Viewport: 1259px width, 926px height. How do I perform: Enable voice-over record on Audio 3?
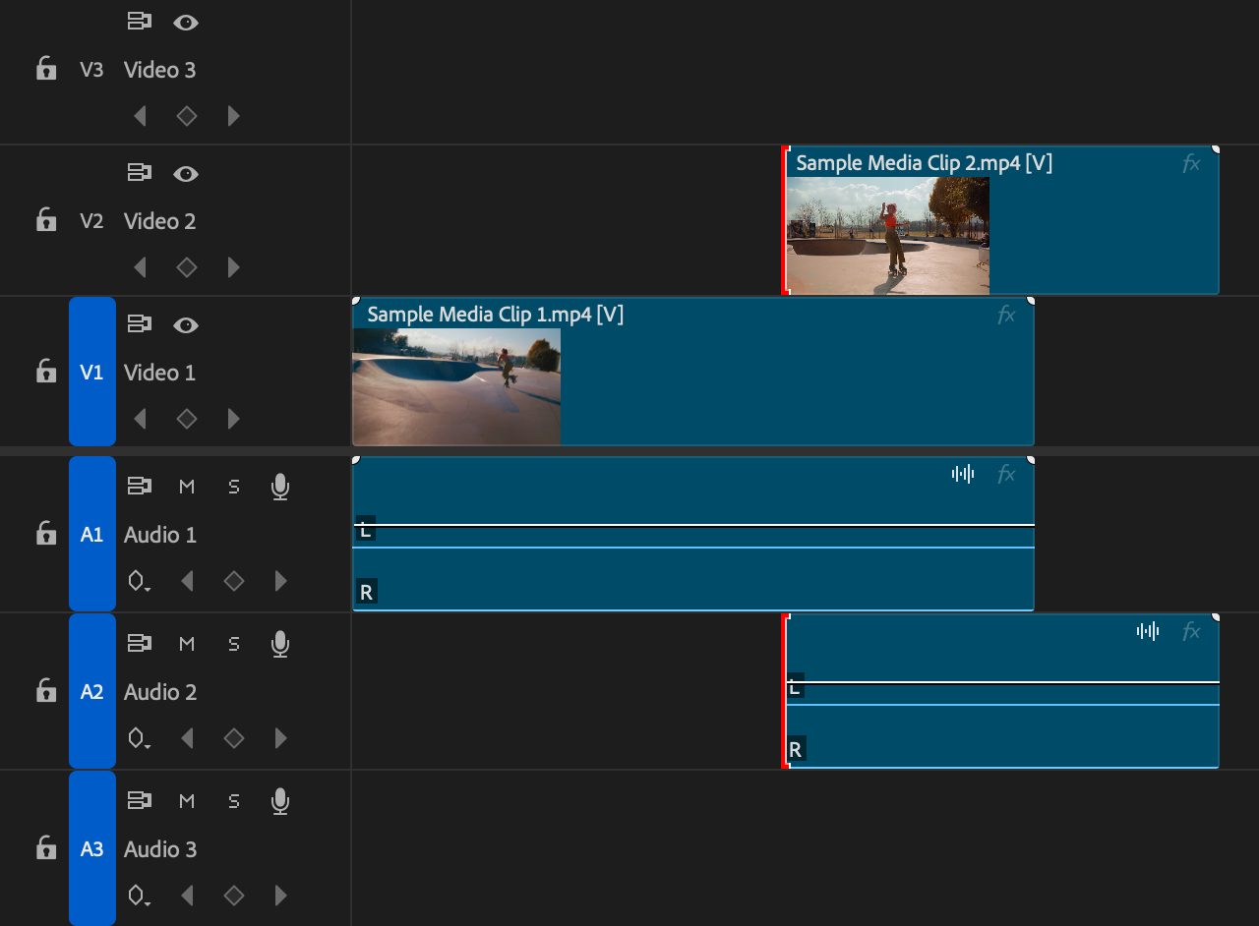tap(280, 801)
